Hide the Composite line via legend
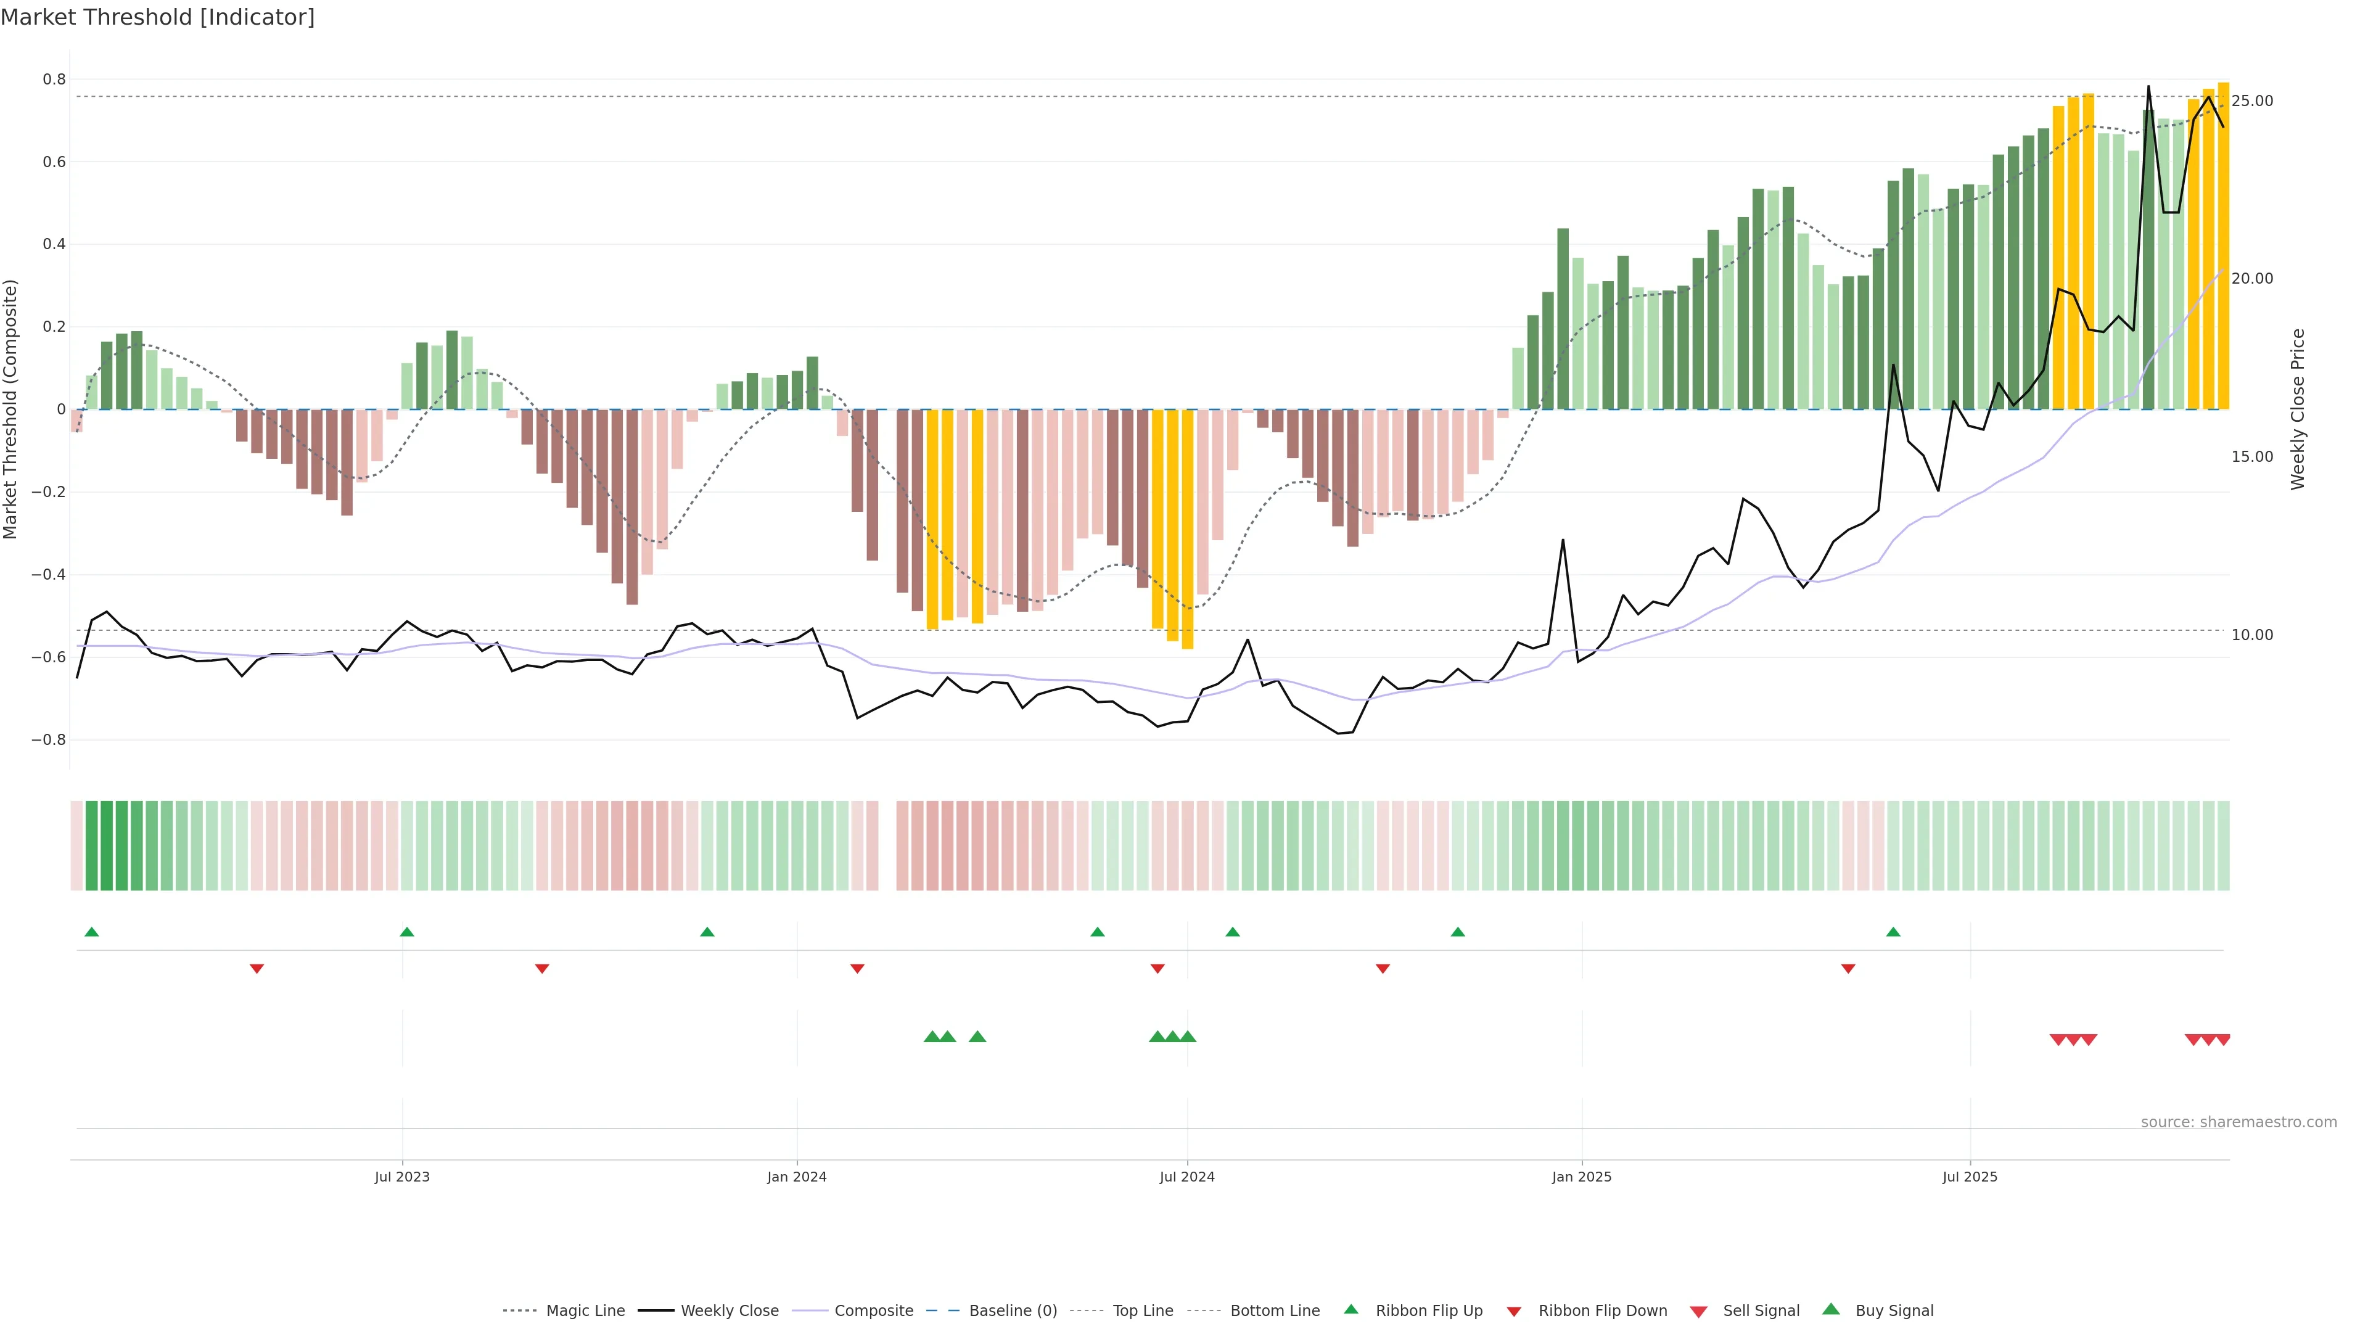Screen dimensions: 2368x1332 [873, 1311]
